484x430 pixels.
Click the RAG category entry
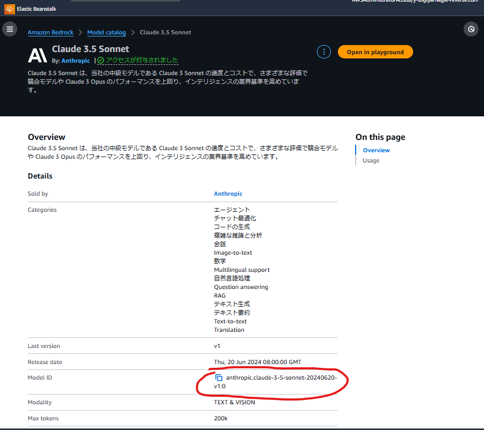[220, 296]
